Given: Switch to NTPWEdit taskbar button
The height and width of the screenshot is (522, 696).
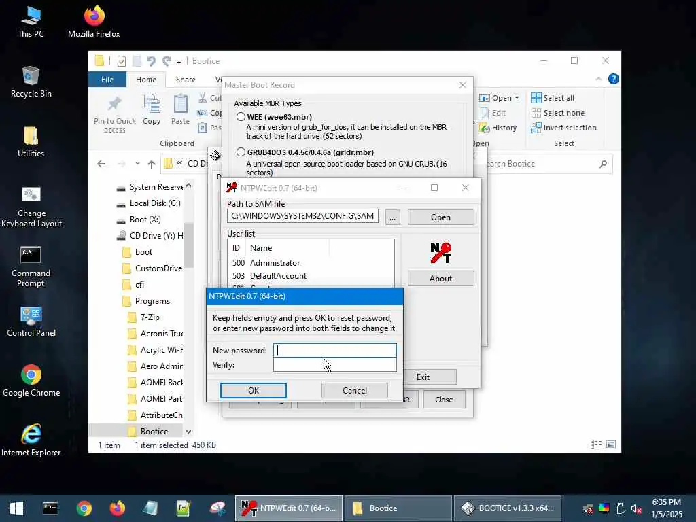Looking at the screenshot, I should click(288, 508).
